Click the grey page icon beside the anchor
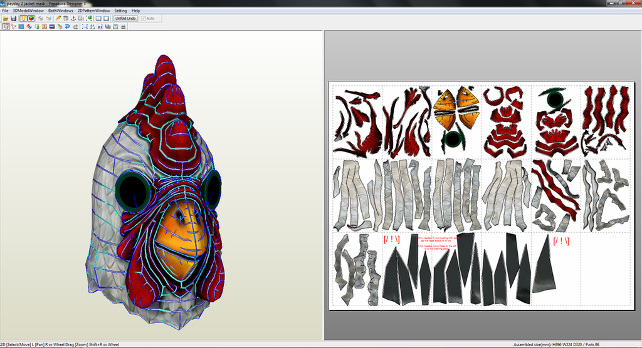Viewport: 642px width, 348px height. [81, 18]
